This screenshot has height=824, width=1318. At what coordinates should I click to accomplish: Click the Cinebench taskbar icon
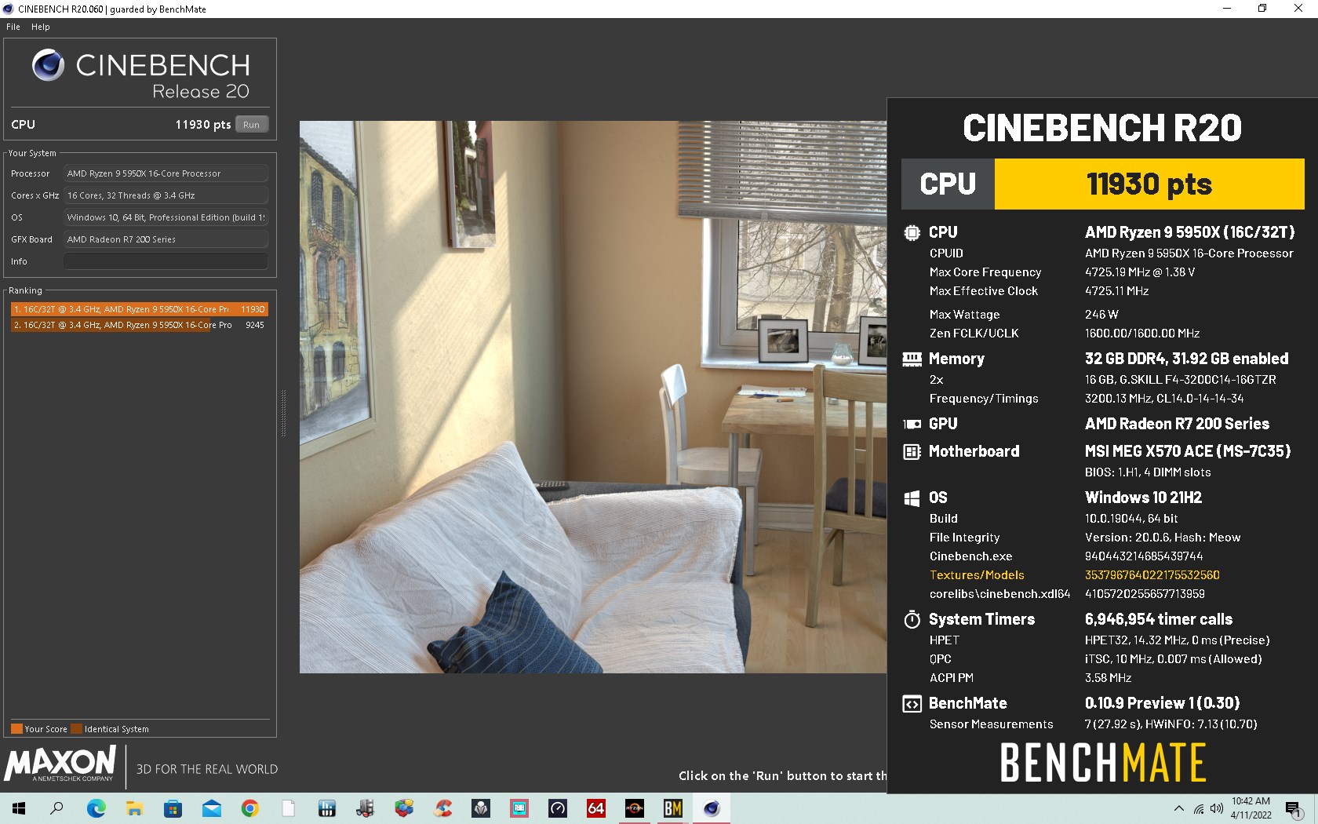[712, 808]
